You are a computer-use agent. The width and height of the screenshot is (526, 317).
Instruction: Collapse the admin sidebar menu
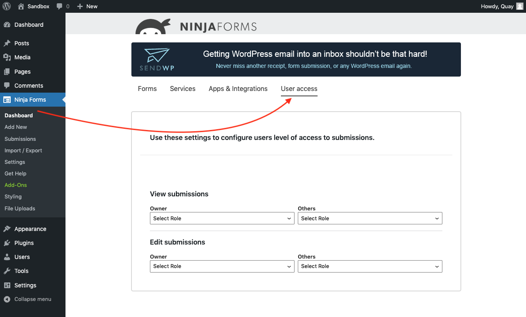point(29,299)
